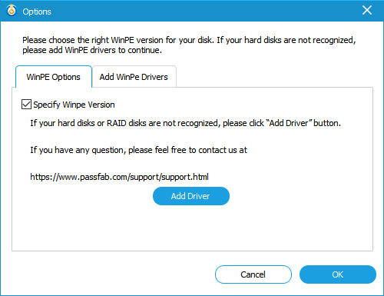Confirm settings with the OK button
This screenshot has height=296, width=384.
coord(338,274)
